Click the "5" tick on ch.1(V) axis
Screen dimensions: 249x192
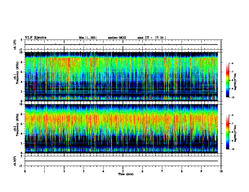point(21,40)
